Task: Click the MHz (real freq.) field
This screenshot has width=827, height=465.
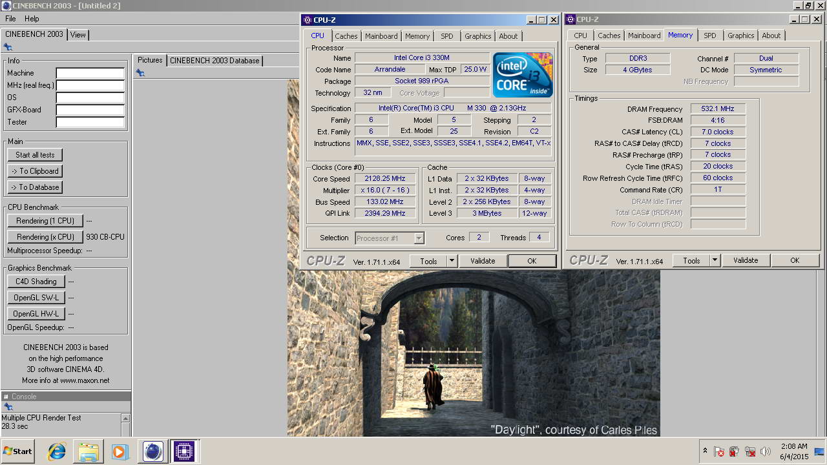Action: [x=90, y=85]
